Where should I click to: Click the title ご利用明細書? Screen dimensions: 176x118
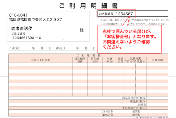(x=89, y=6)
